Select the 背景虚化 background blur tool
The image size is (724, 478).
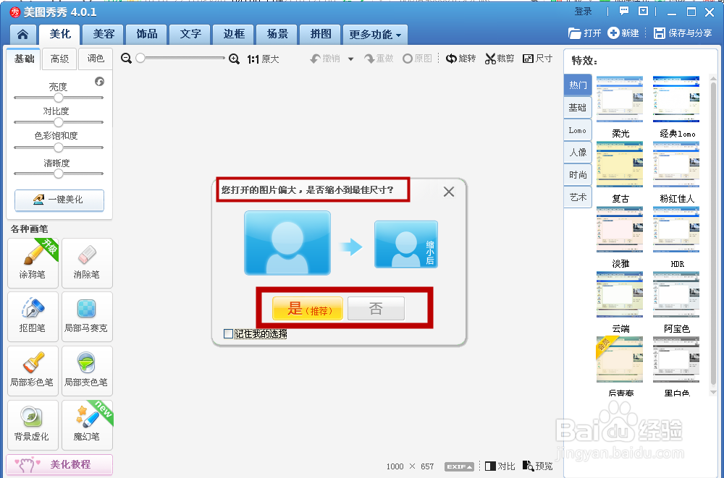[33, 425]
